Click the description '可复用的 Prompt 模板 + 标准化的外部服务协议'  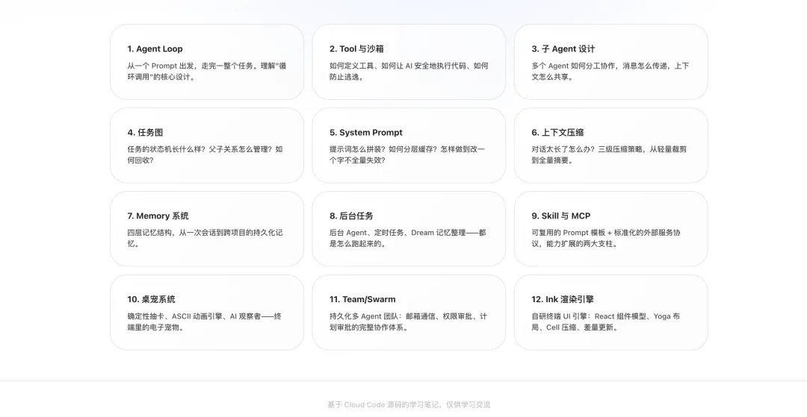pyautogui.click(x=606, y=238)
